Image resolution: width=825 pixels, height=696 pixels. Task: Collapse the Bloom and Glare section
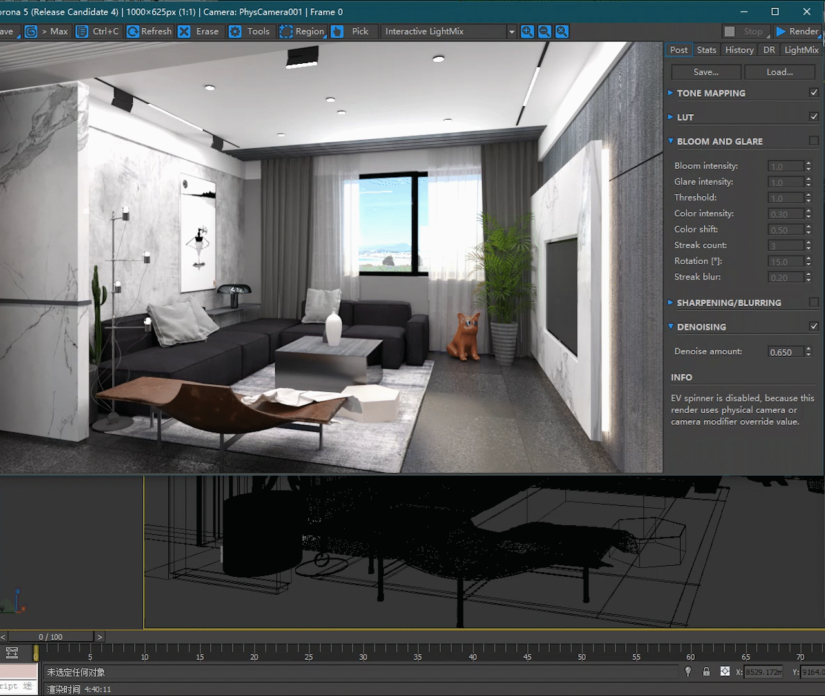[670, 140]
